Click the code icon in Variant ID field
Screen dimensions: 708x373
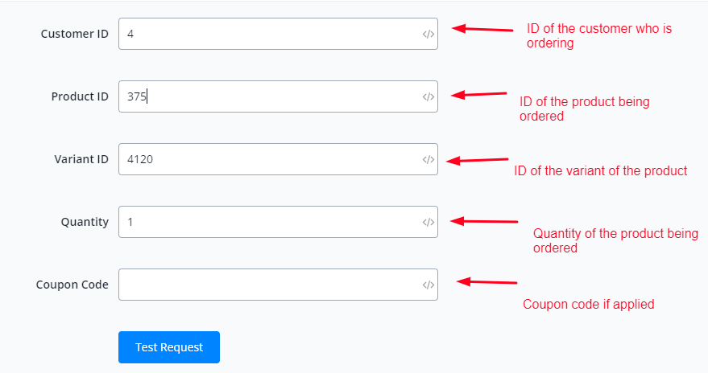tap(428, 159)
